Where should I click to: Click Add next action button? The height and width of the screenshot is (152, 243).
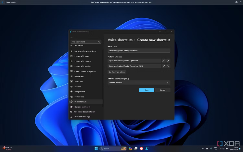pos(117,72)
